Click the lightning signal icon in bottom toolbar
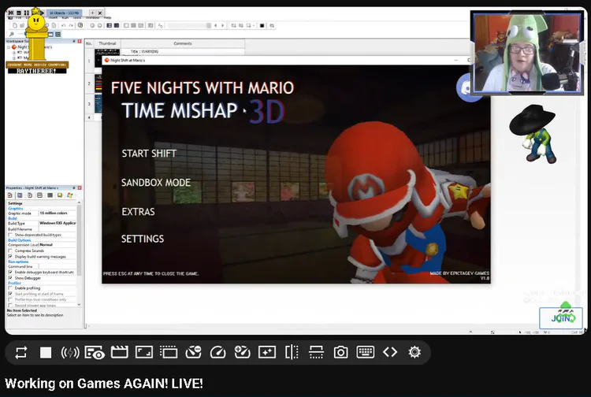The width and height of the screenshot is (591, 397). coord(70,353)
